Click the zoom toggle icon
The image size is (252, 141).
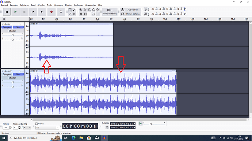tap(98, 10)
